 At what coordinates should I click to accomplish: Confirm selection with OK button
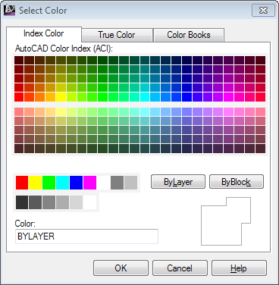[x=121, y=268]
